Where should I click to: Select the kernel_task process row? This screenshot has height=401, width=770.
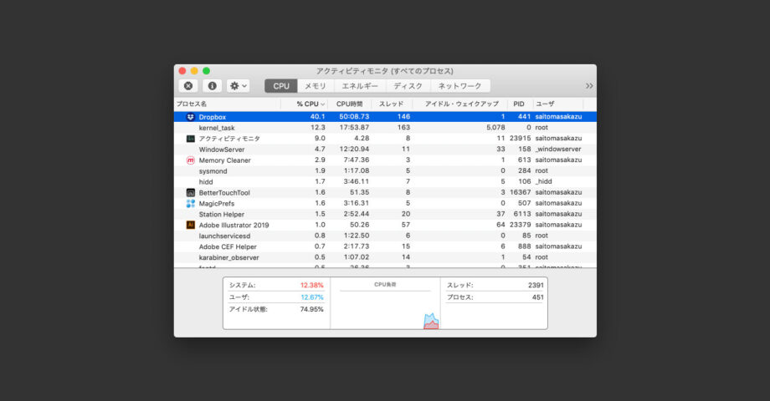(x=335, y=128)
